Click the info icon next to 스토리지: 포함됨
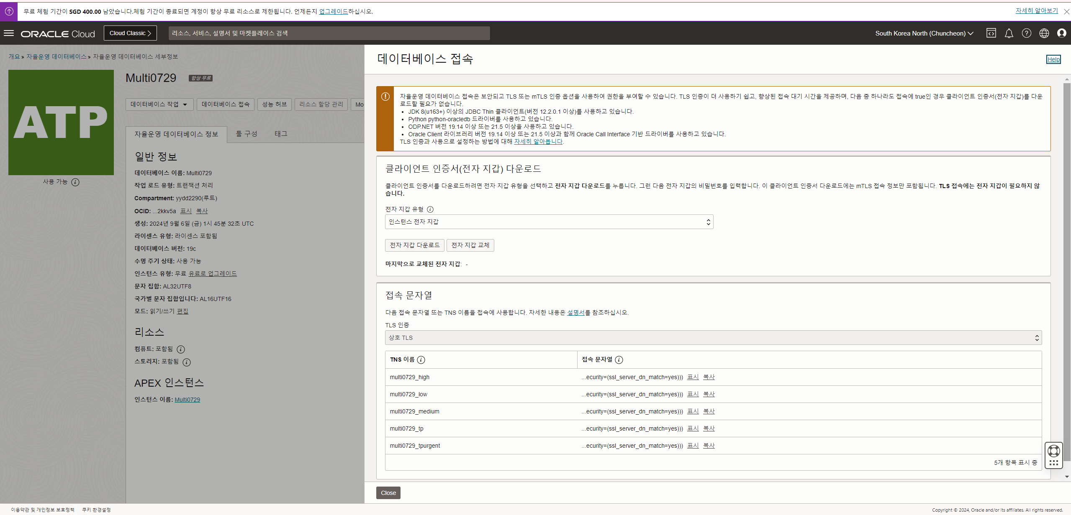 [x=187, y=362]
